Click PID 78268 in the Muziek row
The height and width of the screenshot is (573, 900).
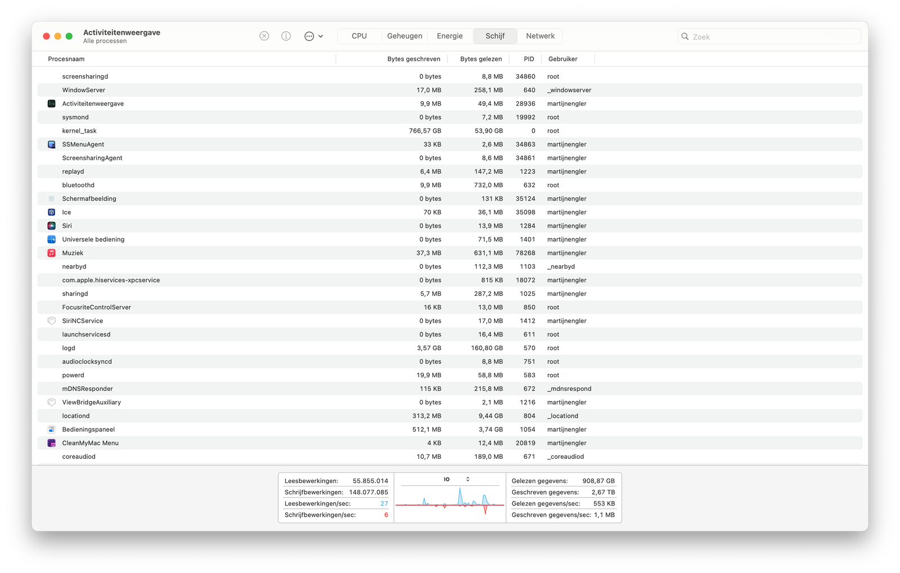click(525, 253)
